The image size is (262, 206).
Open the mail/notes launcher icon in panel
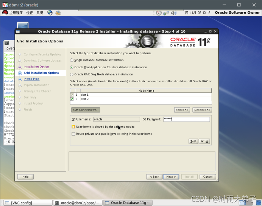coord(58,13)
